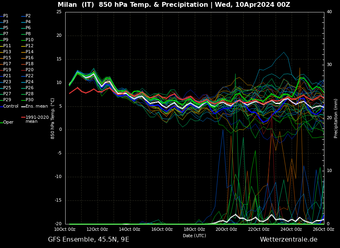Viewport: 340px width, 248px height.
Task: Click the 18Oct 00z x-axis tick label
Action: coord(194,229)
